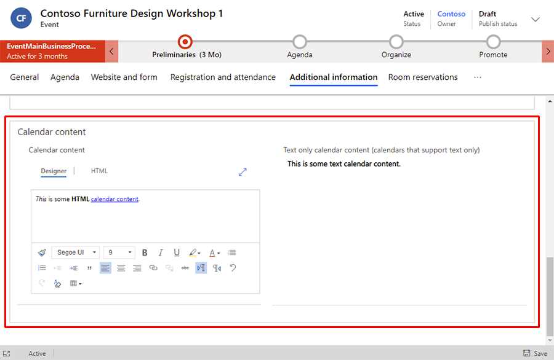
Task: Click the Draft publish status text
Action: coord(488,14)
